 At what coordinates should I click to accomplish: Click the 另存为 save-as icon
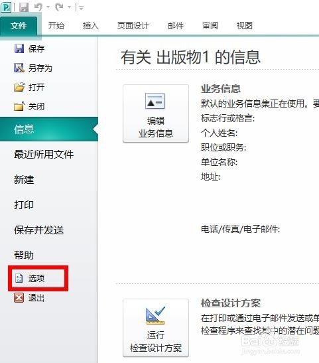pos(19,68)
